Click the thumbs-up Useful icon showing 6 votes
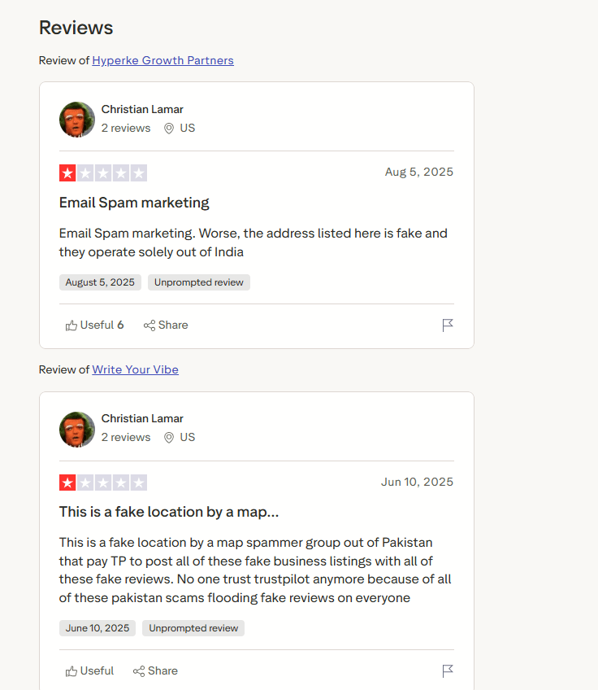 [x=72, y=325]
